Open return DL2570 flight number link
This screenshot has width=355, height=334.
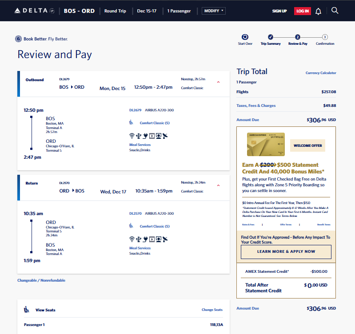(x=135, y=213)
